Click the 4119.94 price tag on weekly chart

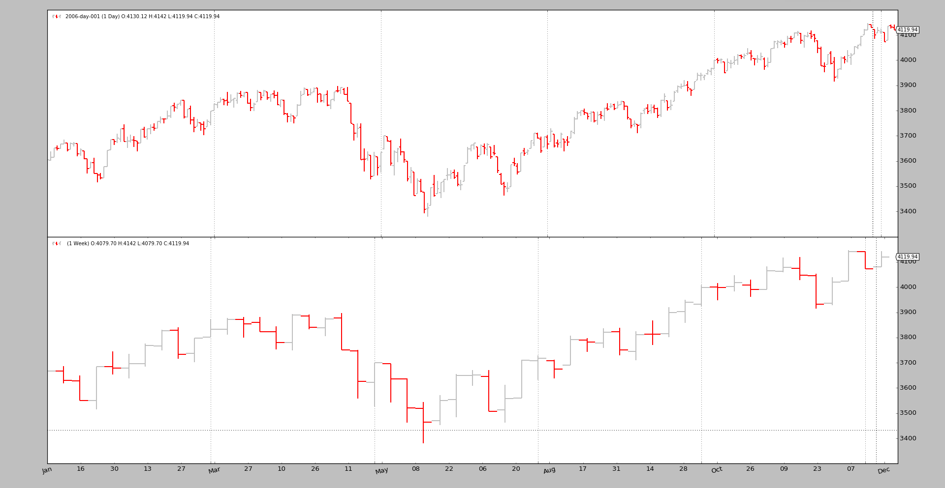[x=907, y=257]
